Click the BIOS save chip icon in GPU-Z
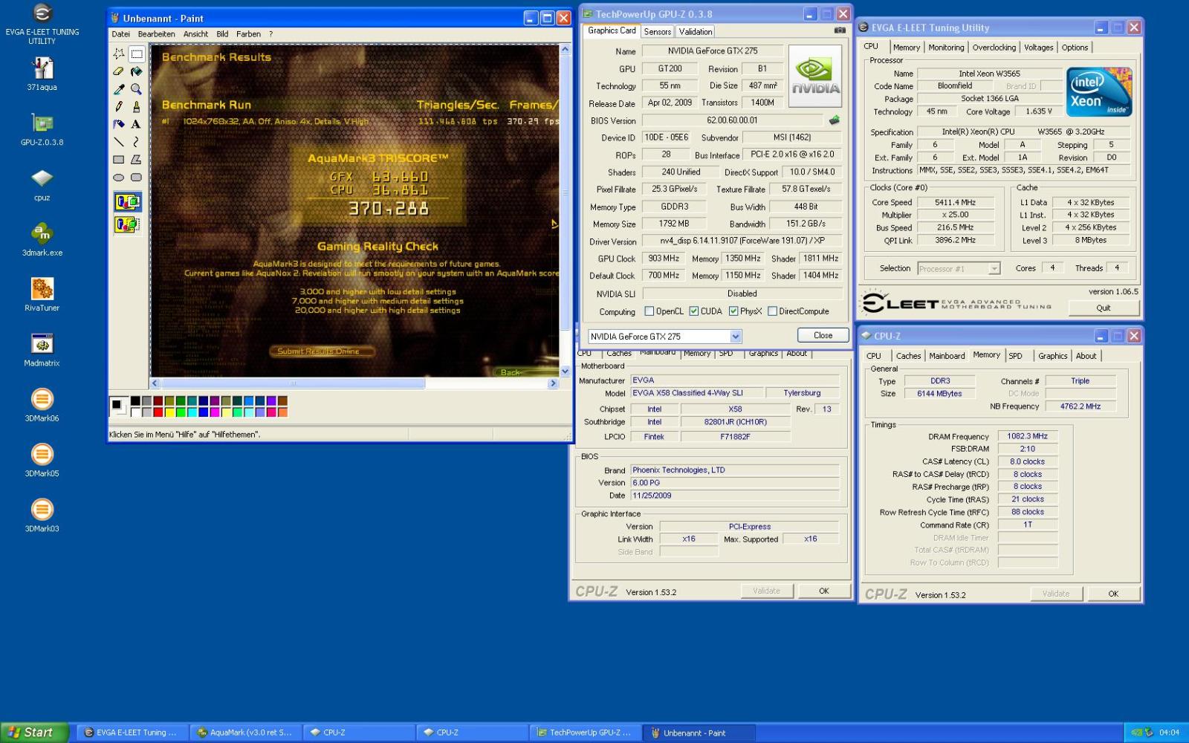Image resolution: width=1189 pixels, height=743 pixels. click(835, 120)
